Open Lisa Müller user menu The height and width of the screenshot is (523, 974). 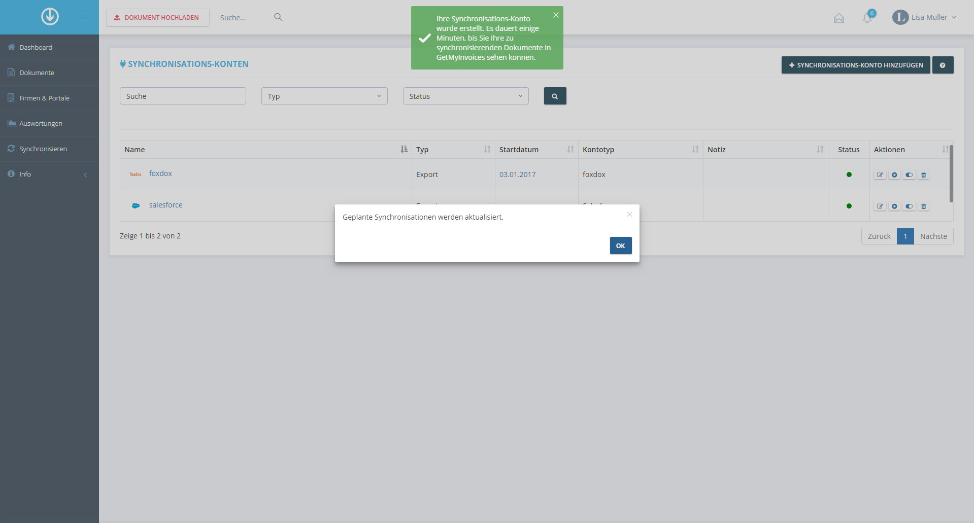pyautogui.click(x=924, y=17)
